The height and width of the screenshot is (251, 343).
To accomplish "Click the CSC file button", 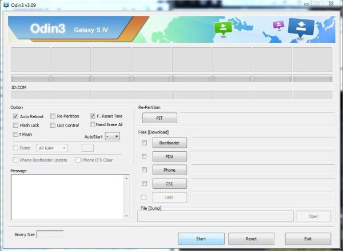I will point(170,184).
